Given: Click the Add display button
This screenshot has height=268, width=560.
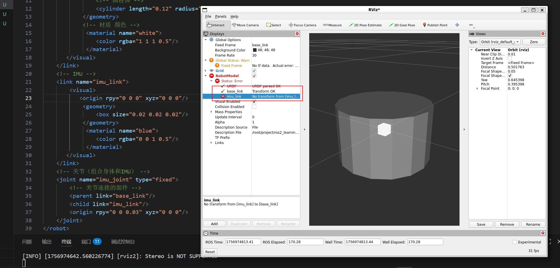Looking at the screenshot, I should [214, 224].
